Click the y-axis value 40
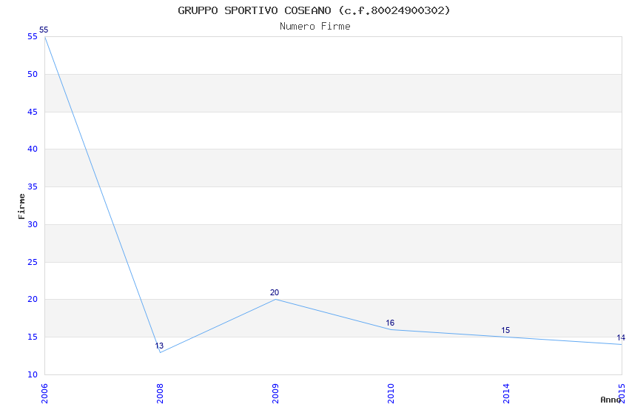This screenshot has height=407, width=629. pyautogui.click(x=33, y=149)
